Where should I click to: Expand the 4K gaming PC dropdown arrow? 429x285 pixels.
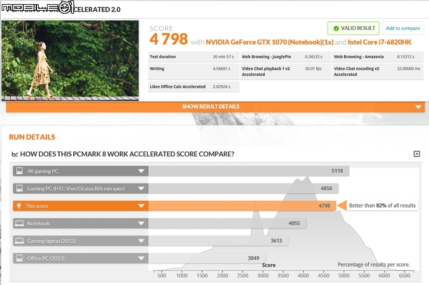pos(141,171)
